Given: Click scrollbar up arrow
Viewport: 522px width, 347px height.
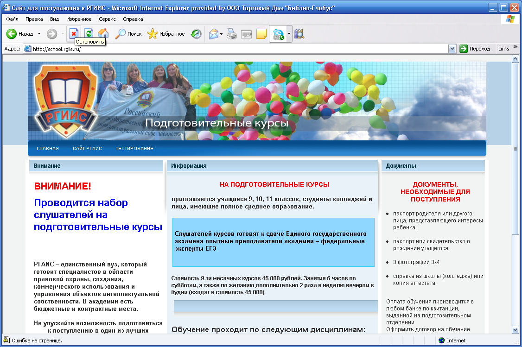Looking at the screenshot, I should (x=515, y=58).
